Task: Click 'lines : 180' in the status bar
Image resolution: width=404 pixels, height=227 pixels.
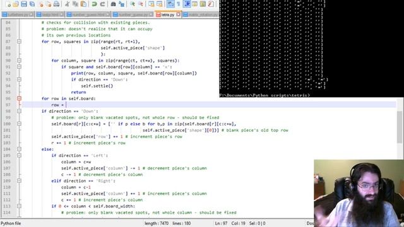Action: [x=182, y=223]
